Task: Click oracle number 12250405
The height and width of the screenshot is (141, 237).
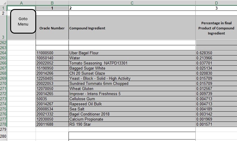Action: coord(52,78)
